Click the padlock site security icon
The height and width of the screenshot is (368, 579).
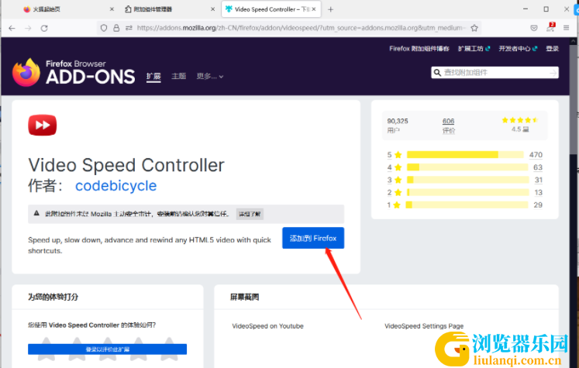(116, 28)
